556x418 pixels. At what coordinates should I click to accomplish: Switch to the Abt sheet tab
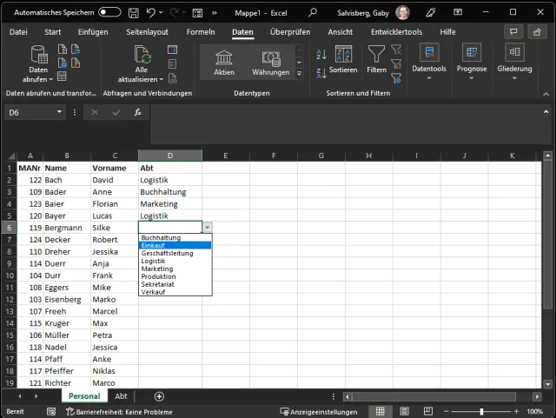pos(121,396)
